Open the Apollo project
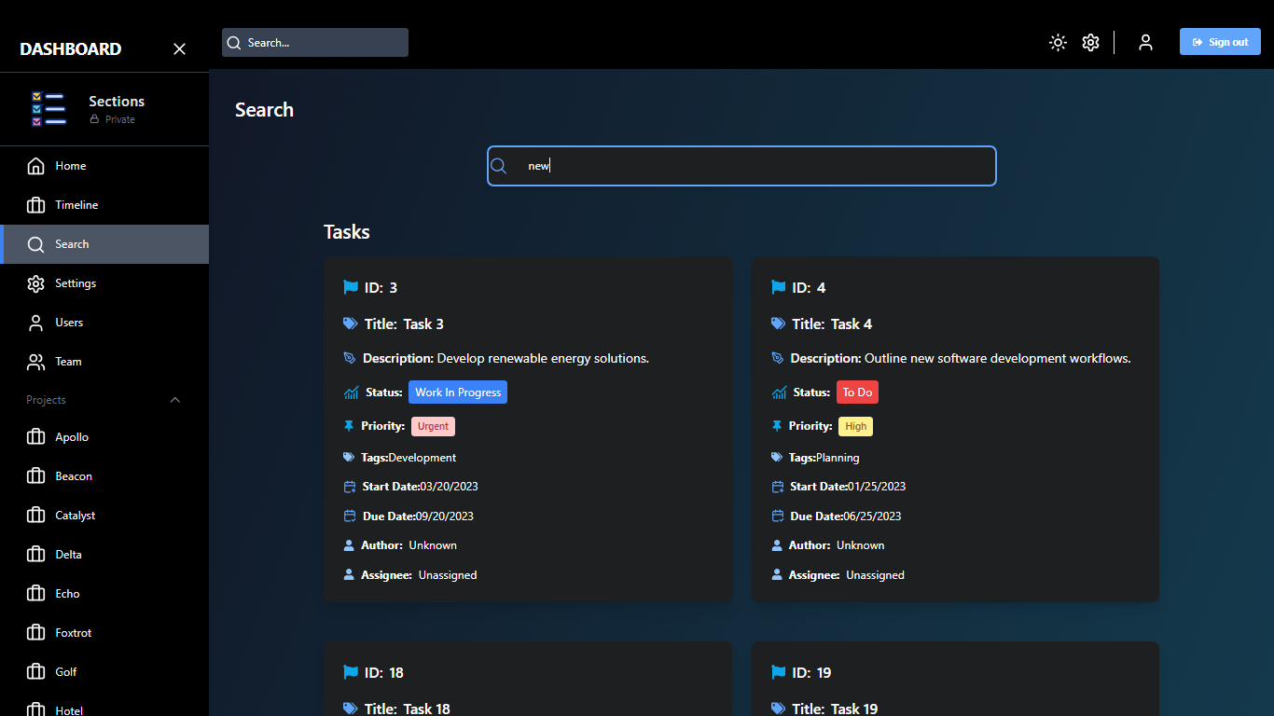Screen dimensions: 1274x716 click(104, 437)
